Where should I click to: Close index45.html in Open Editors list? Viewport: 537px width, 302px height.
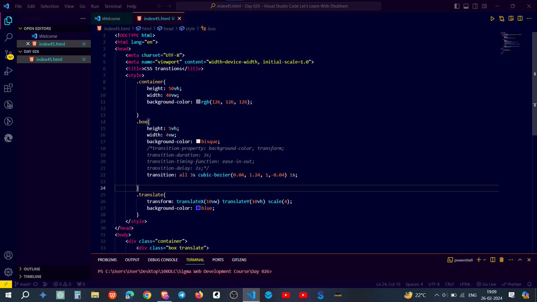(x=28, y=44)
